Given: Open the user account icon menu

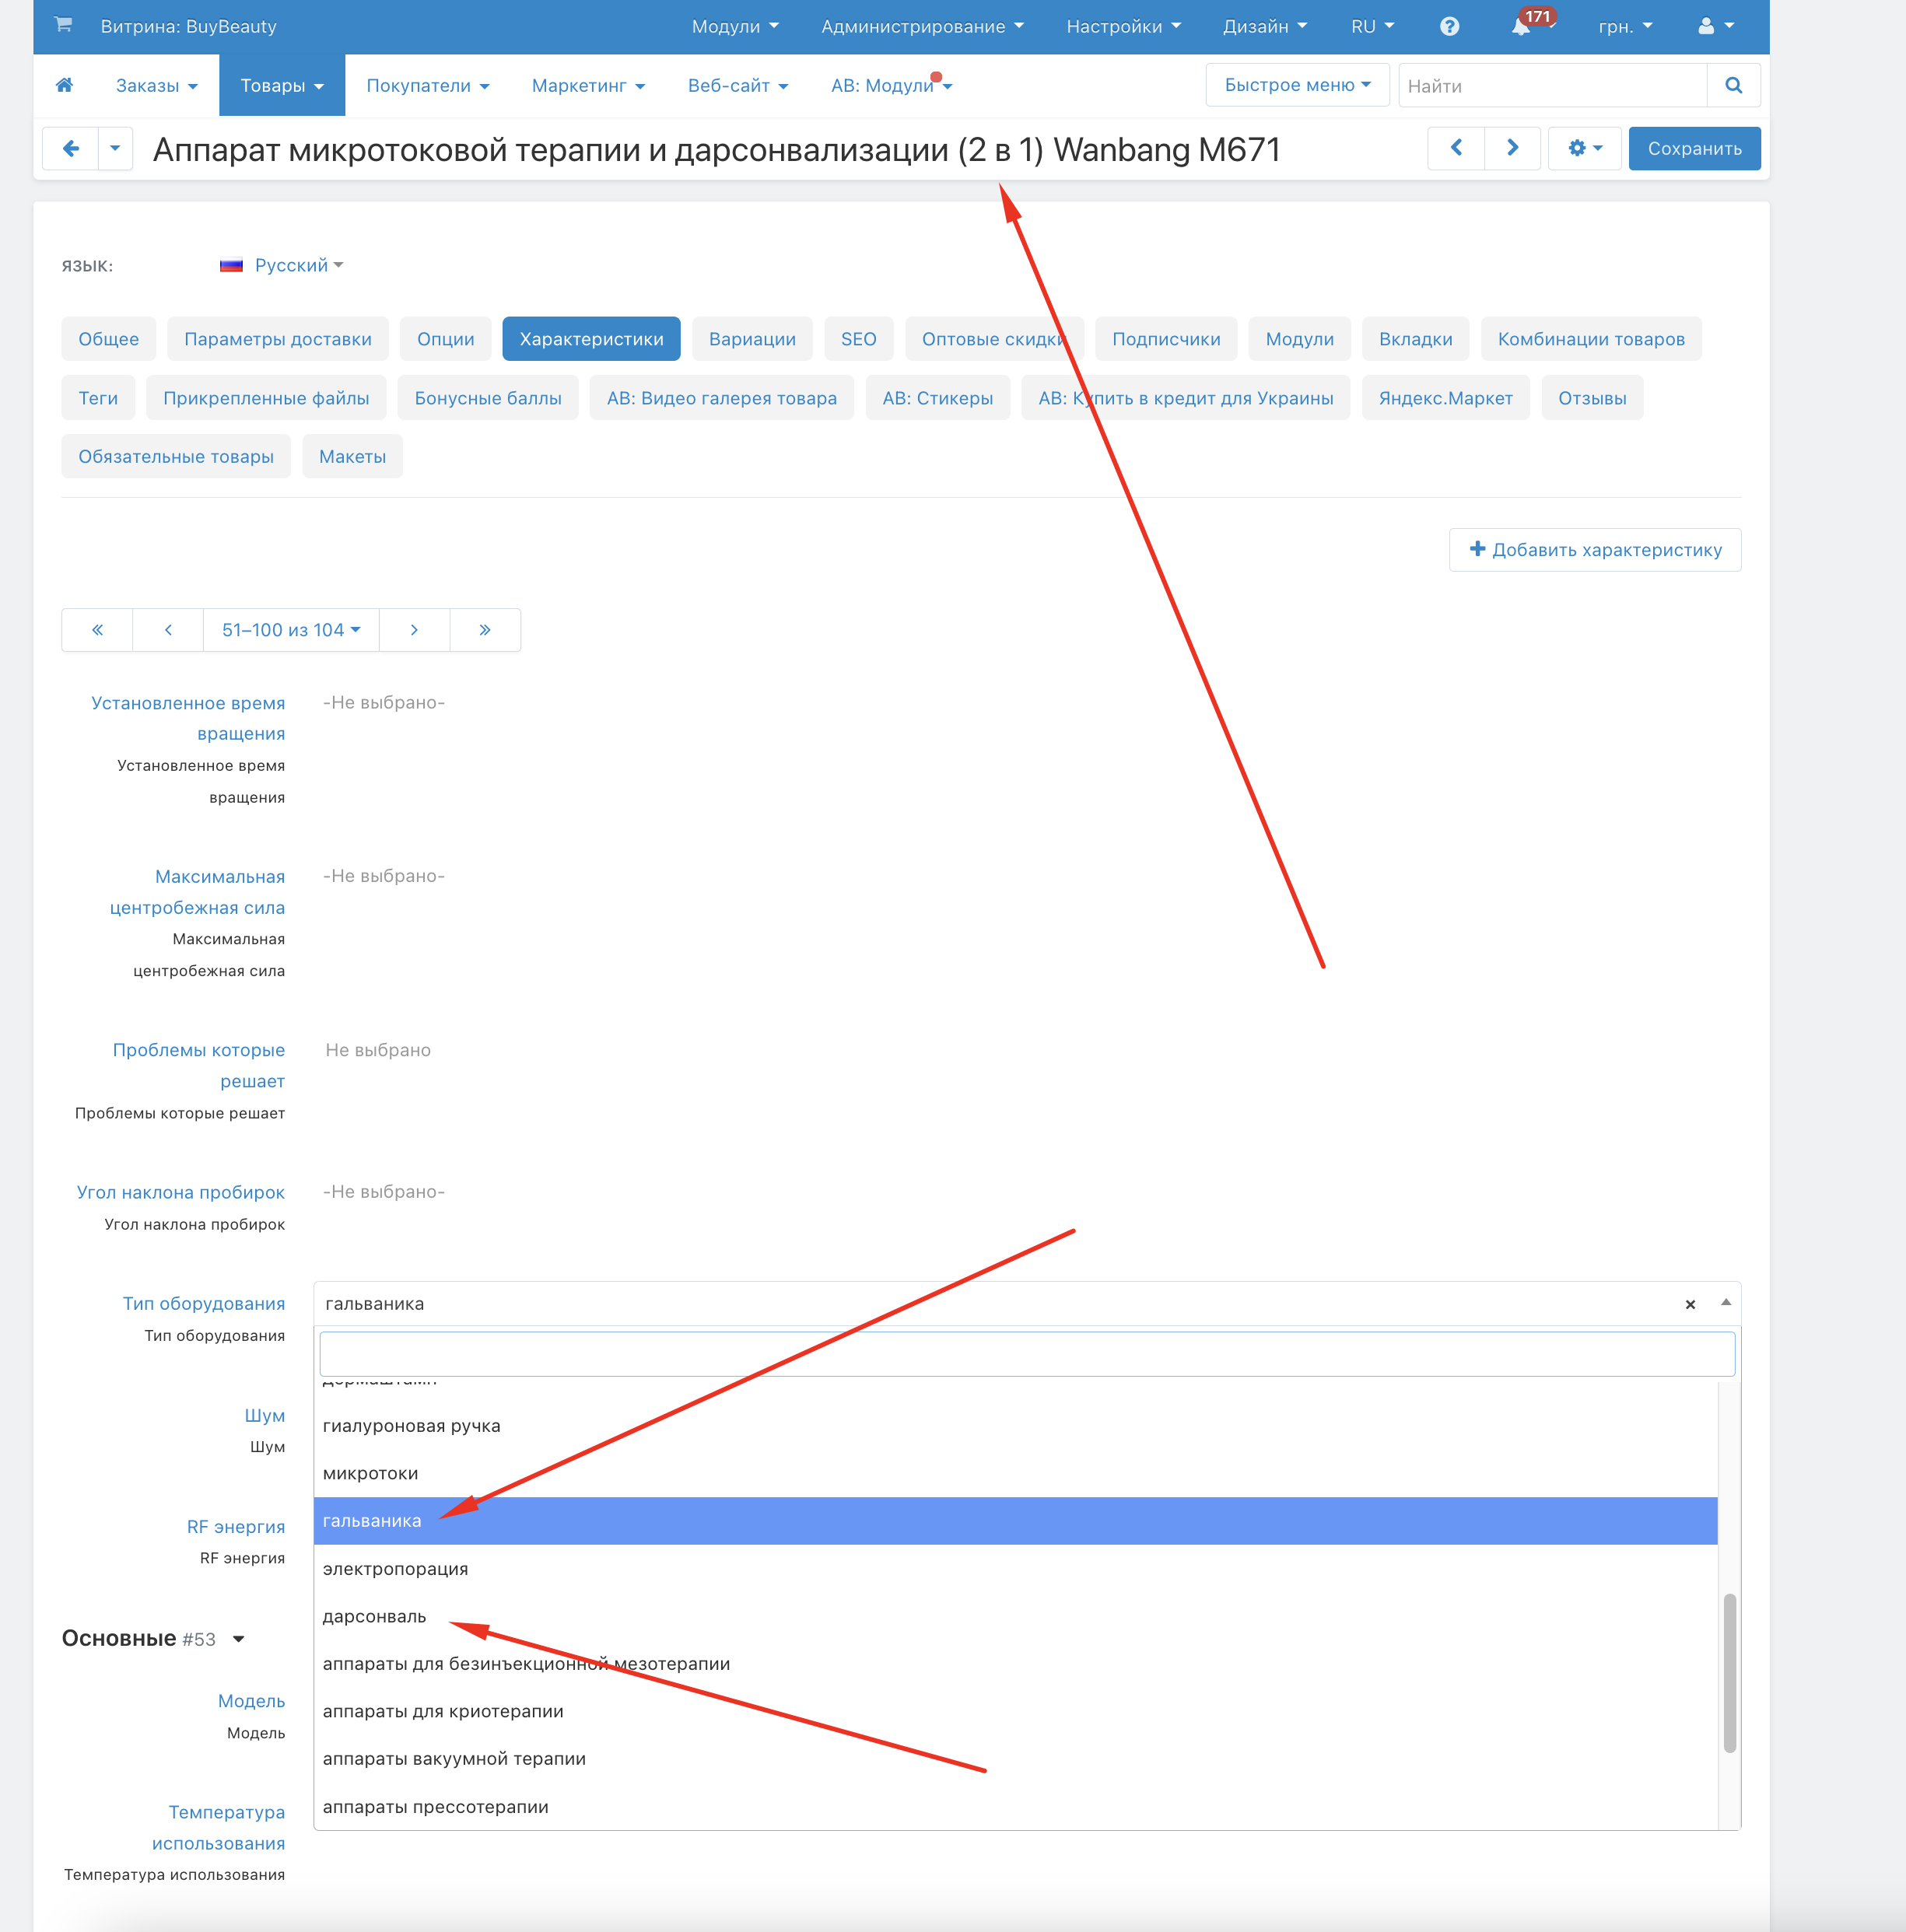Looking at the screenshot, I should point(1716,27).
